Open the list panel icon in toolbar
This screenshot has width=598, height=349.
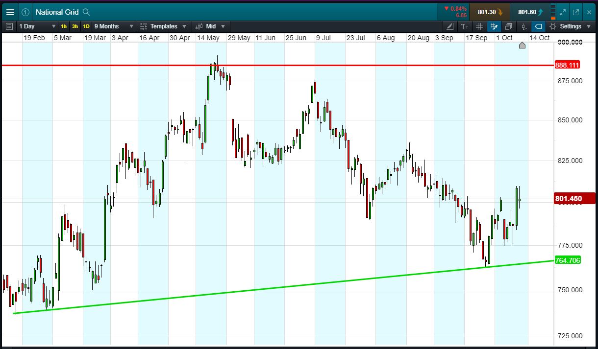tap(8, 26)
